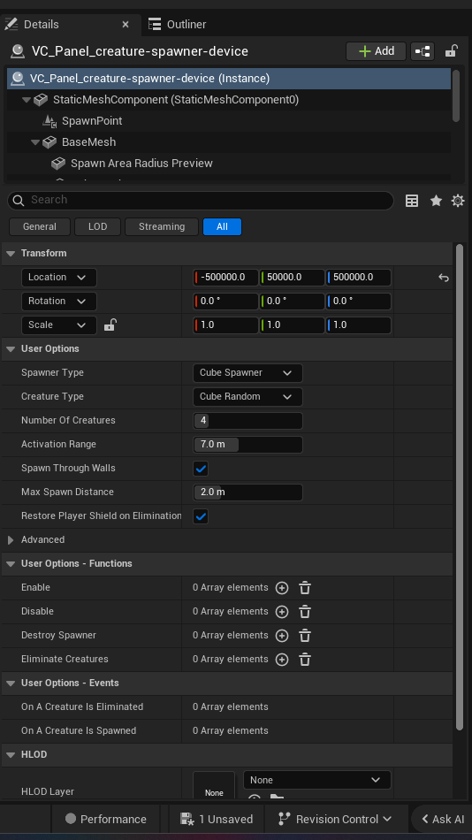Clear the Disable array with trash icon
This screenshot has width=472, height=840.
(x=305, y=612)
